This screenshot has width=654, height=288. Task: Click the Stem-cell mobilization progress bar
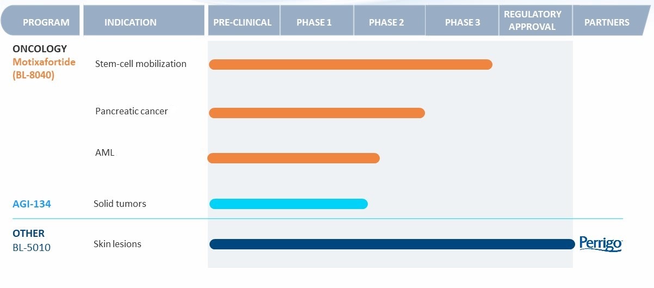point(350,64)
